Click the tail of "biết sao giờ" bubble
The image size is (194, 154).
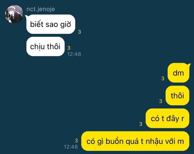(x=26, y=17)
